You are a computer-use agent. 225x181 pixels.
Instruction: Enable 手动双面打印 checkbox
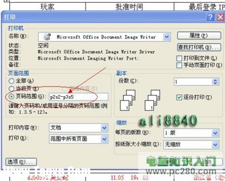pos(179,65)
